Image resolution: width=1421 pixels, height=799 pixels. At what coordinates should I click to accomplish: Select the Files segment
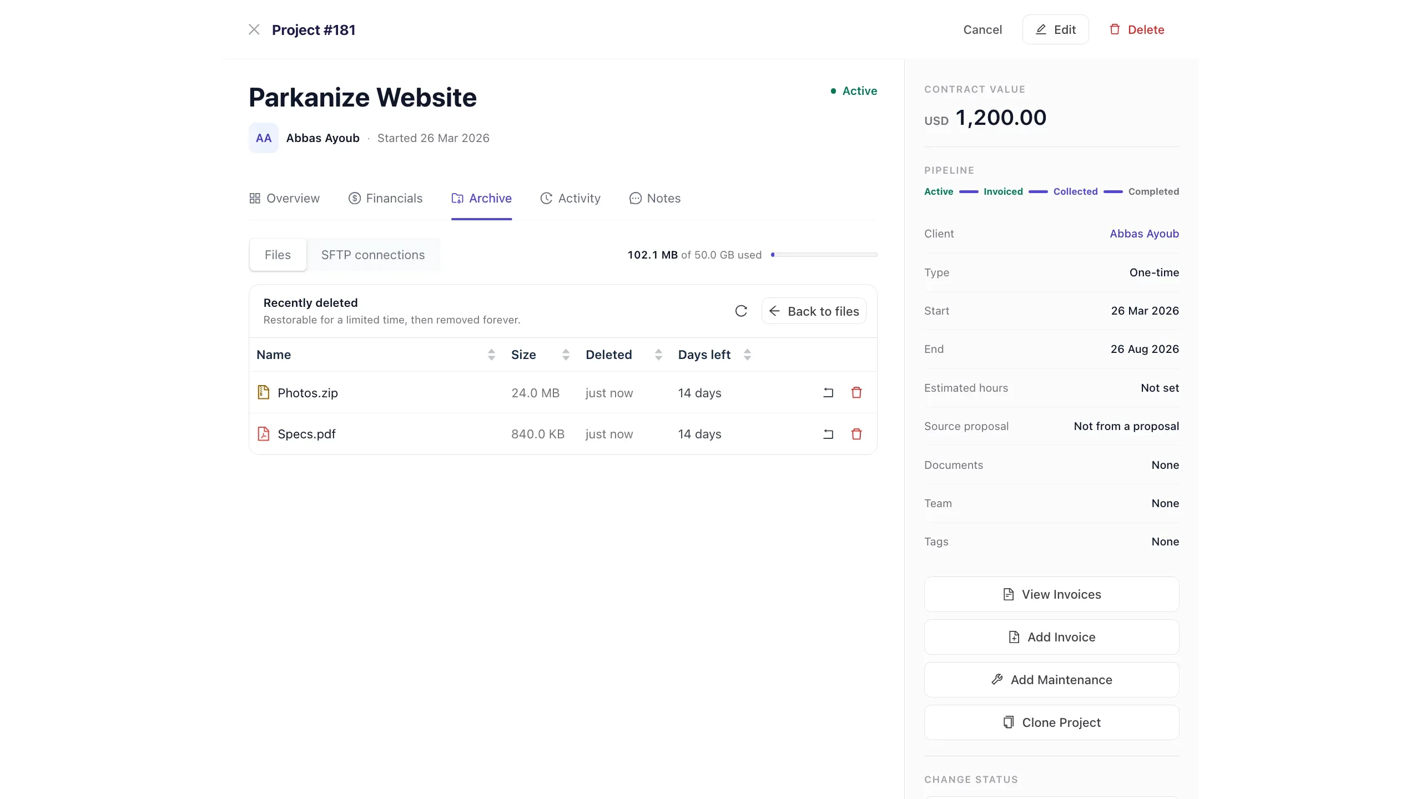278,255
